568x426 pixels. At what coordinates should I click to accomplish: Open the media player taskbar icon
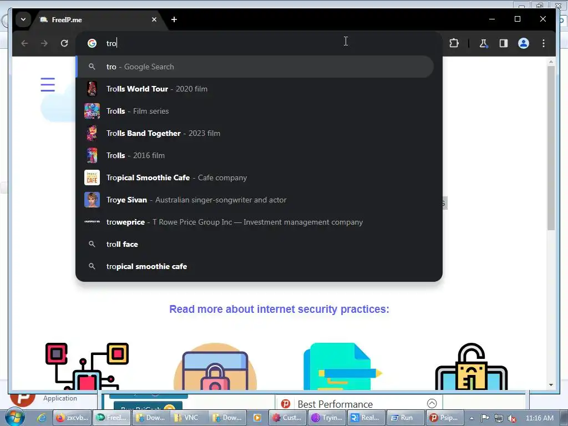coord(257,418)
